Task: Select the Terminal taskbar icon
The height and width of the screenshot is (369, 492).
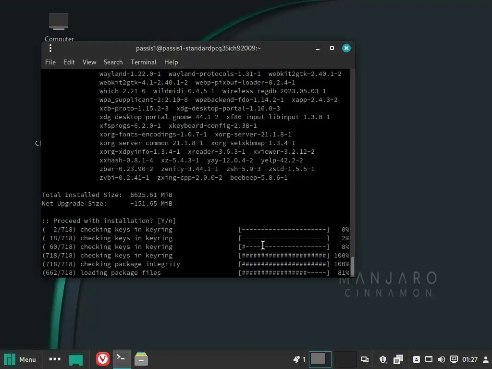Action: click(122, 359)
